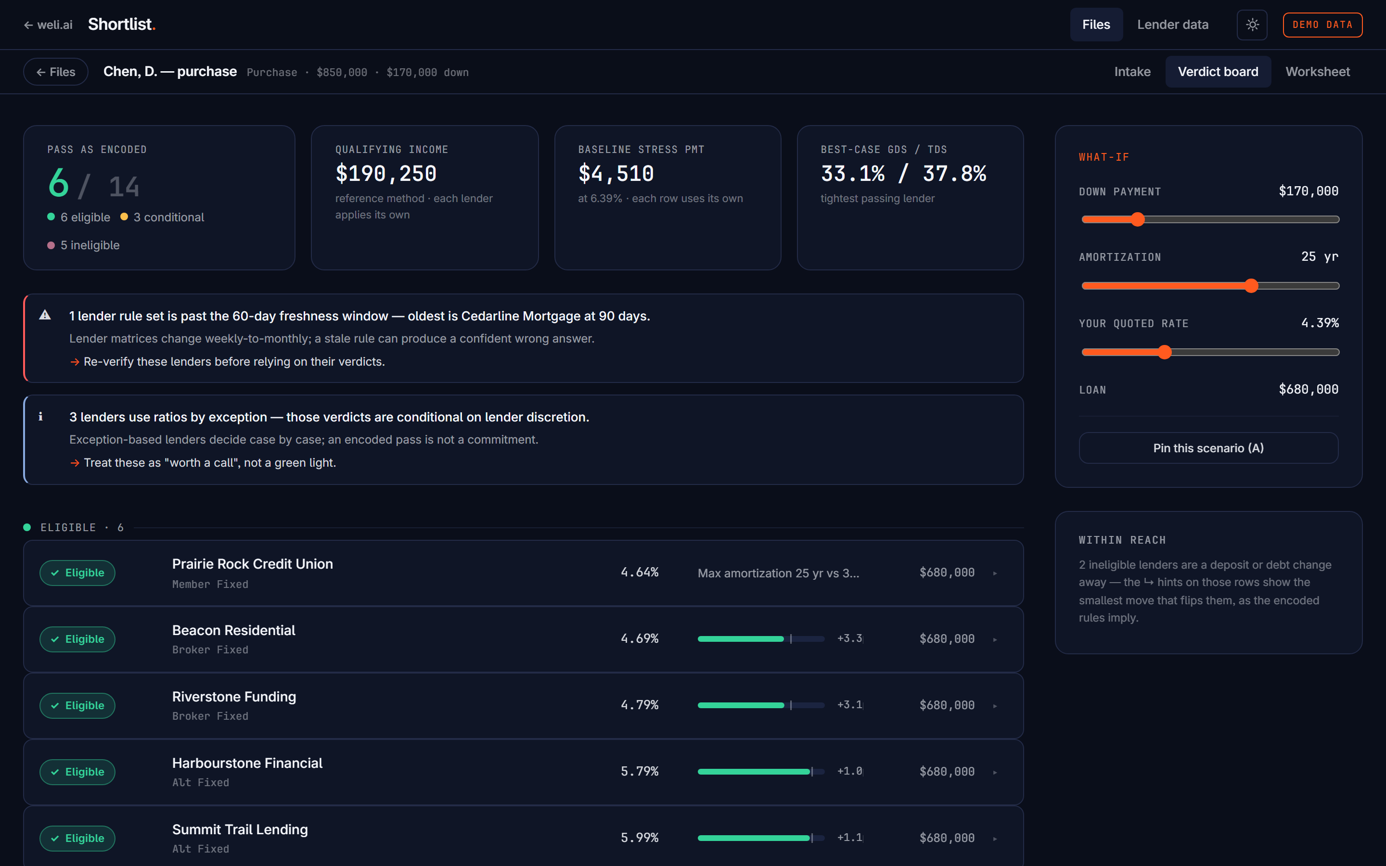The height and width of the screenshot is (866, 1386).
Task: Click the 3 conditional legend item
Action: point(162,217)
